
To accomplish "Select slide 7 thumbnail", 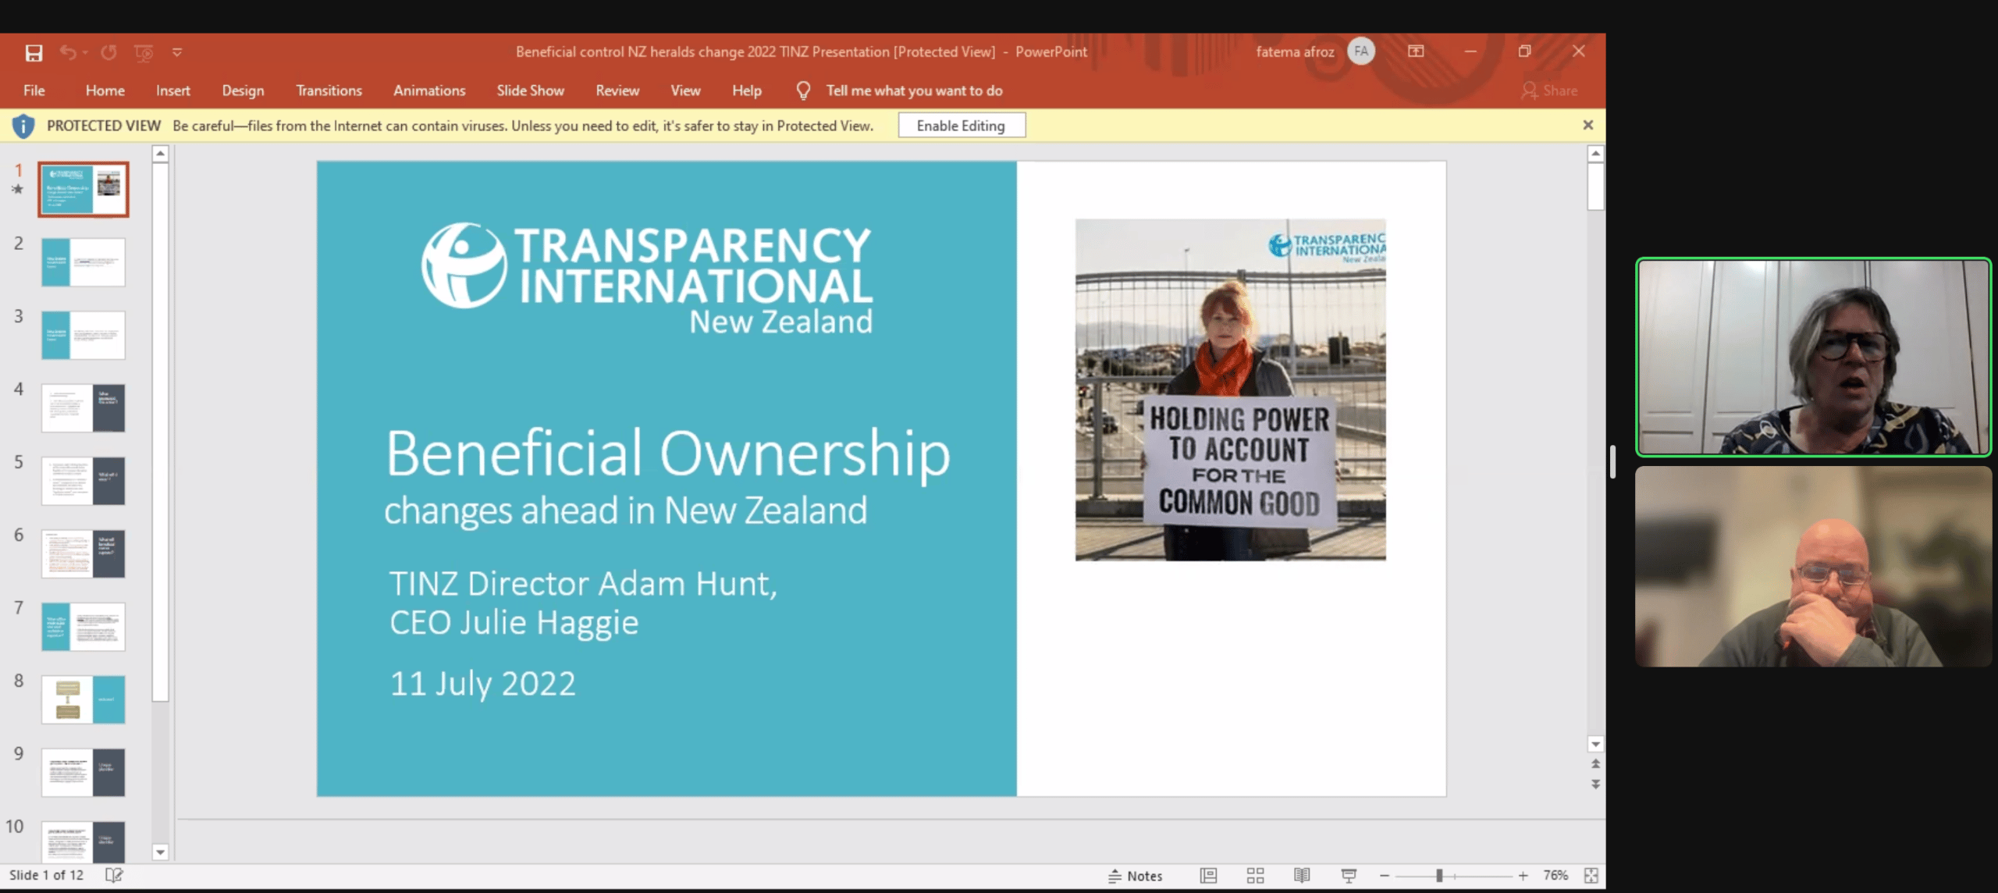I will pos(84,627).
